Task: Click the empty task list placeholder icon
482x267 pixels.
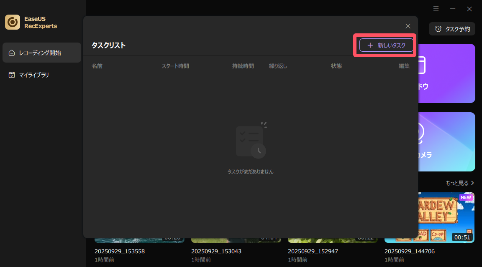Action: click(251, 142)
